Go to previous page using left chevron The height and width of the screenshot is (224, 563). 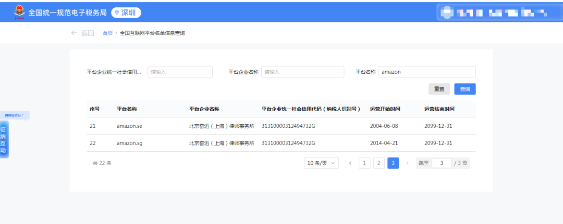click(x=350, y=163)
